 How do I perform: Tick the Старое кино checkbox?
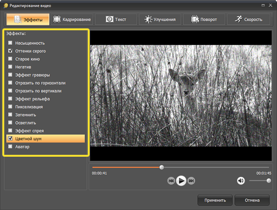pos(10,59)
